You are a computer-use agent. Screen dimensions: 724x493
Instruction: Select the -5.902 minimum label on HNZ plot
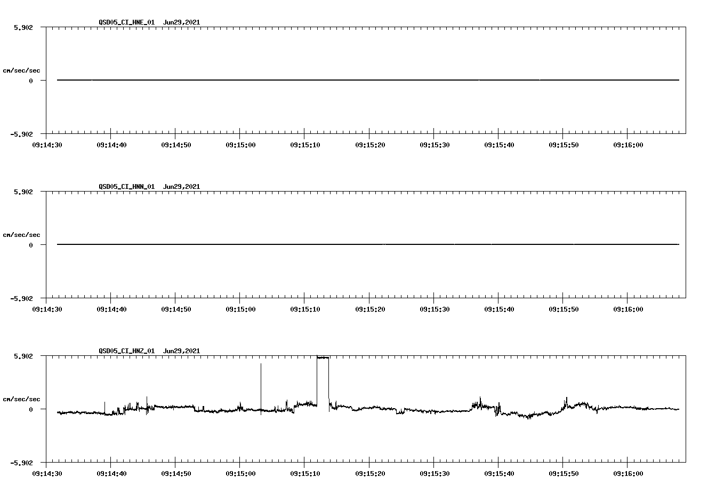pyautogui.click(x=21, y=463)
